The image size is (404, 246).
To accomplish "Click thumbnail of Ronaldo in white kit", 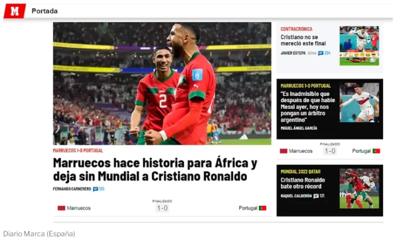I will click(359, 102).
